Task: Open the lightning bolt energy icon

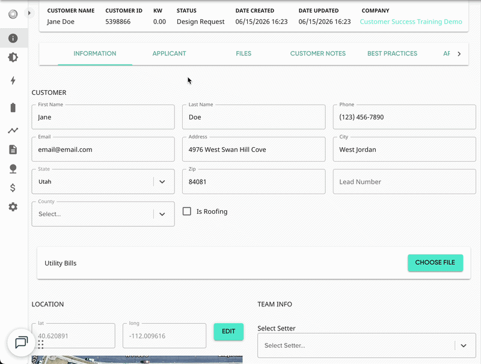Action: 13,80
